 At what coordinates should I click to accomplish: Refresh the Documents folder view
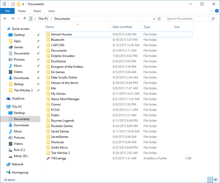pyautogui.click(x=159, y=19)
